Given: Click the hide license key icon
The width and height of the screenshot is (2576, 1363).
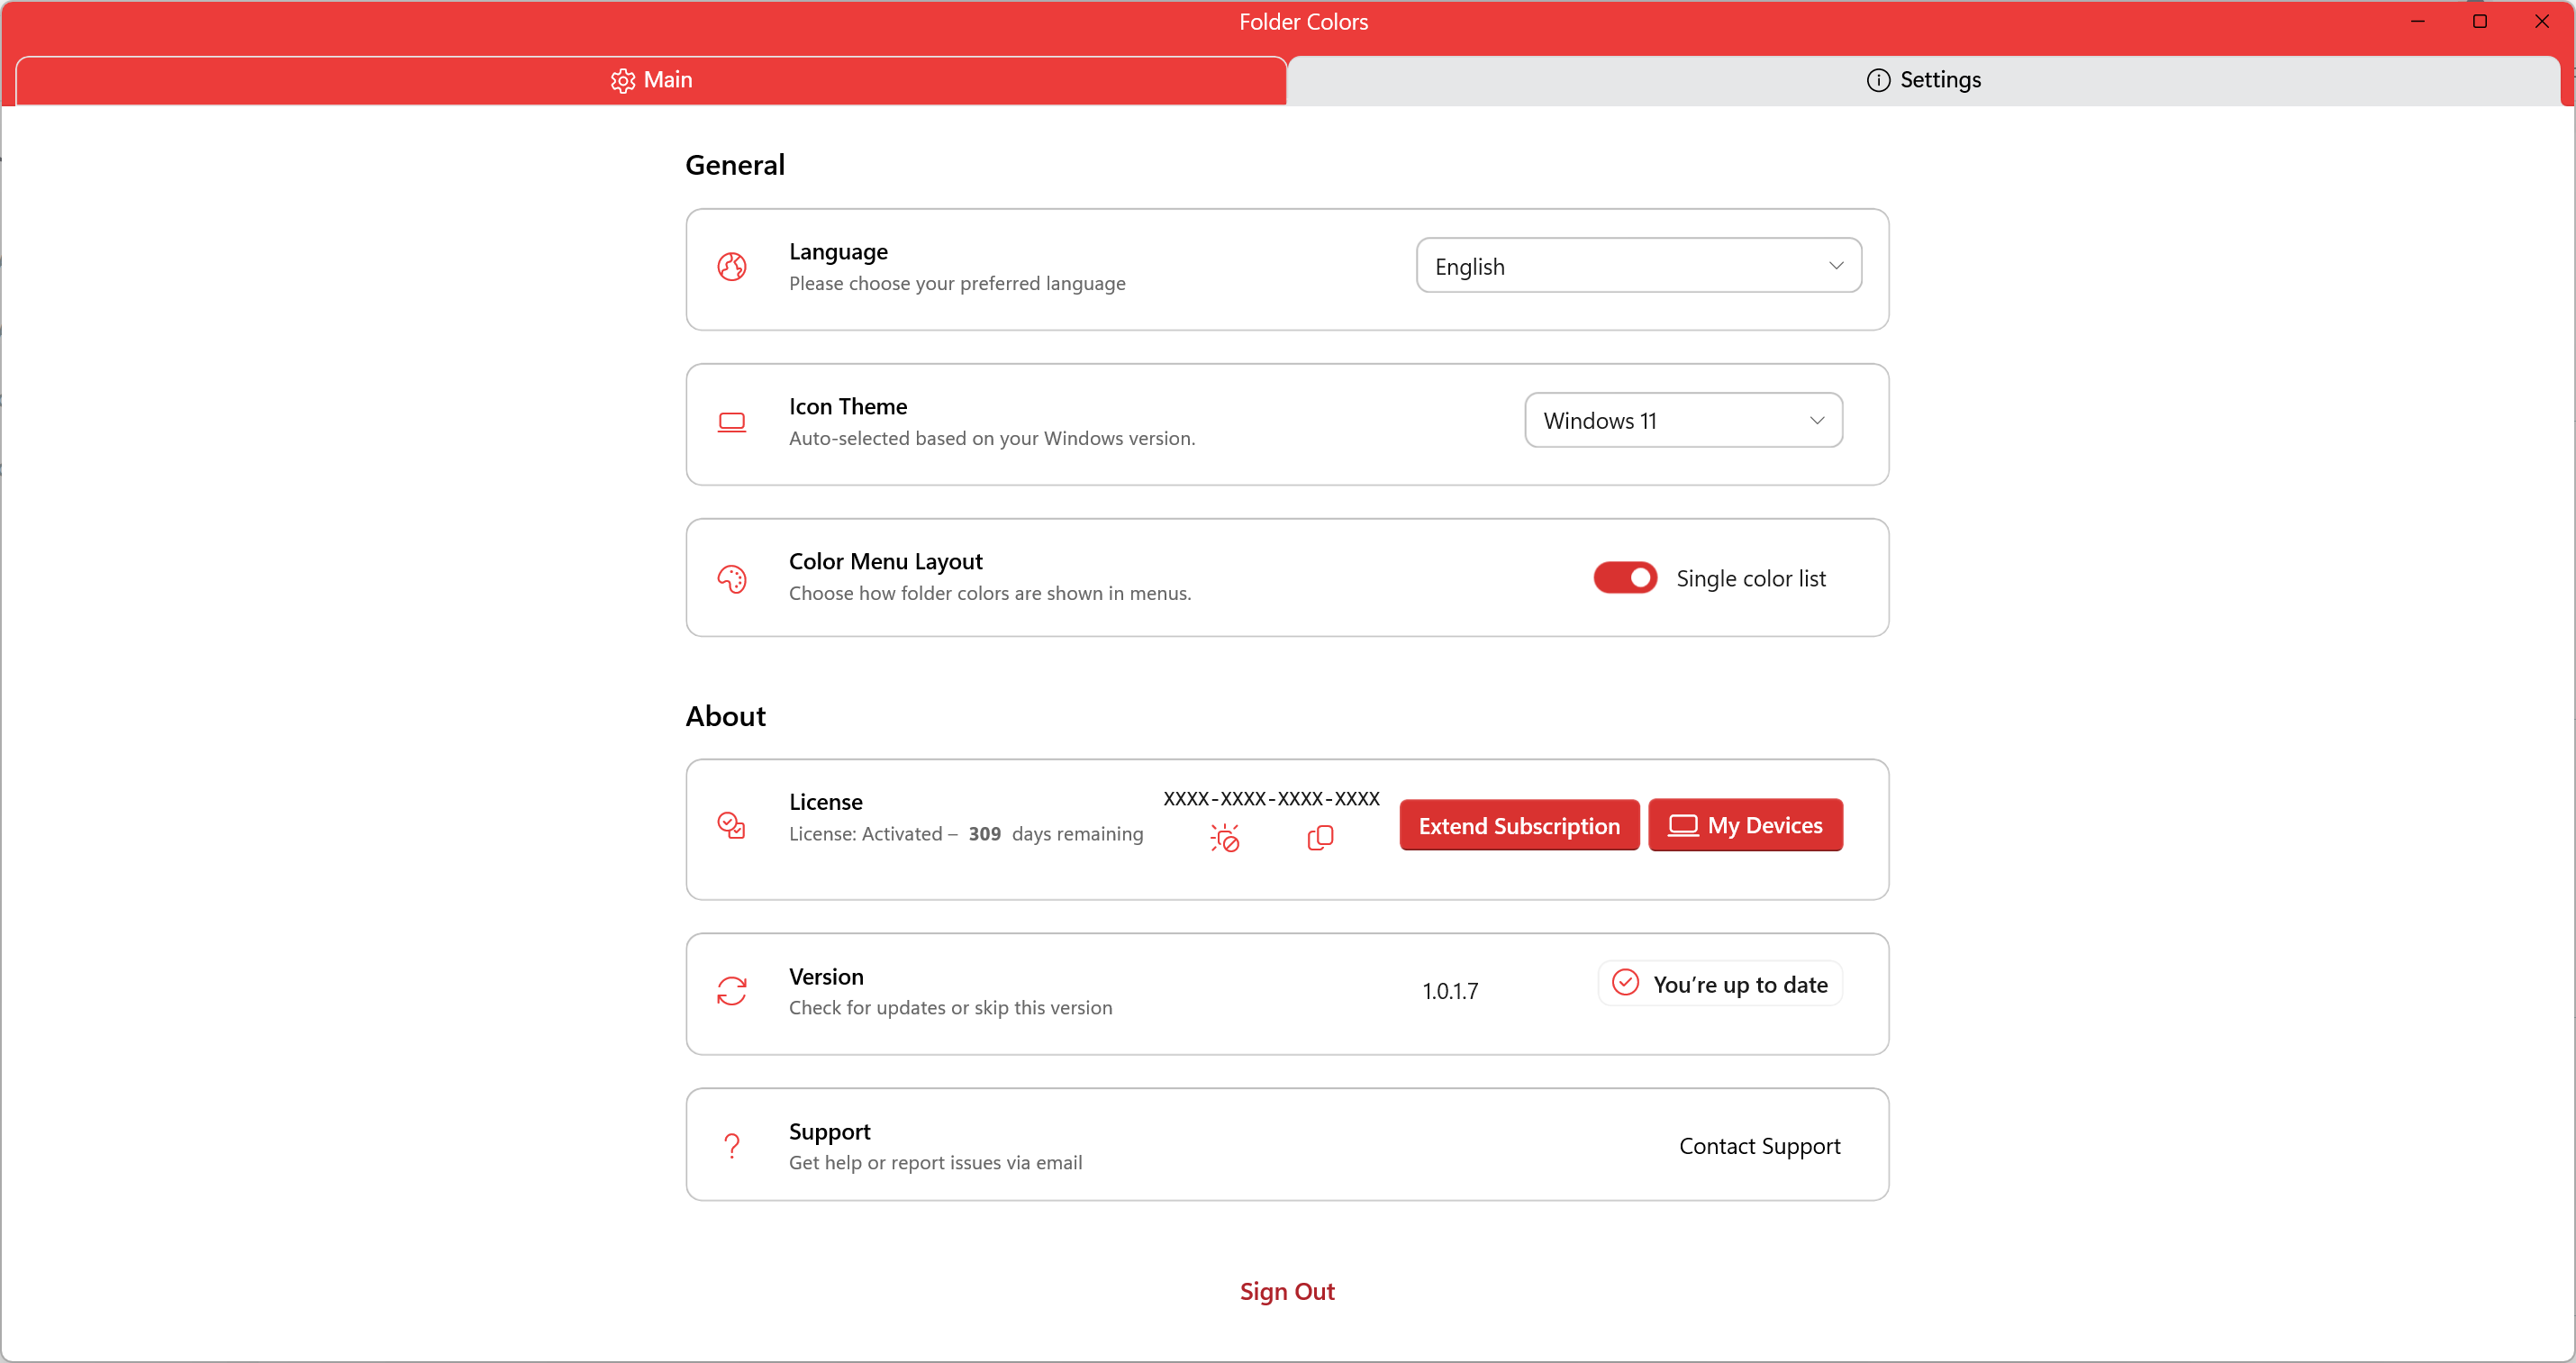Looking at the screenshot, I should pos(1225,838).
